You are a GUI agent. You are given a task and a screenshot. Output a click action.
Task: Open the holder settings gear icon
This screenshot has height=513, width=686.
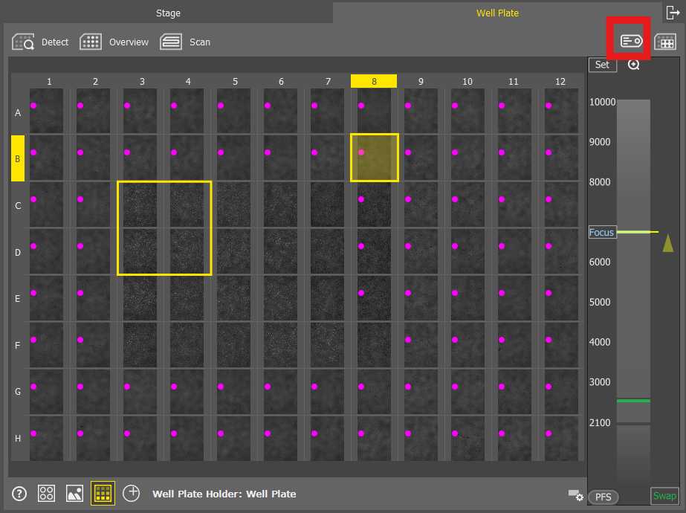[575, 495]
